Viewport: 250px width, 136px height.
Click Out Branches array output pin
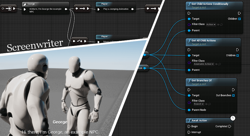(x=234, y=95)
